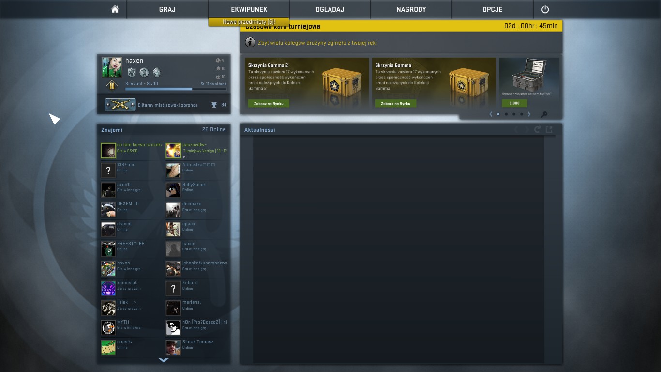
Task: Advance store carousel with the right arrow
Action: (x=529, y=114)
